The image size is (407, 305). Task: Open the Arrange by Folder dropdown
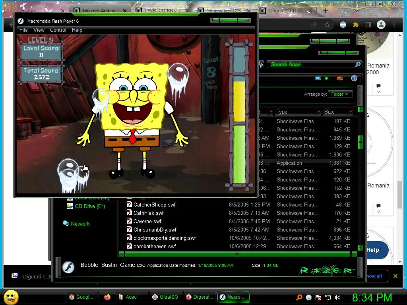pyautogui.click(x=340, y=94)
